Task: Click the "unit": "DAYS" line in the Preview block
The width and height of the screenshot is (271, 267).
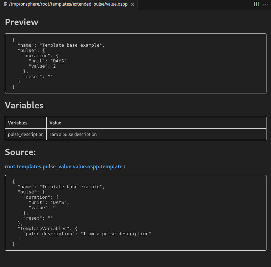Action: (49, 61)
